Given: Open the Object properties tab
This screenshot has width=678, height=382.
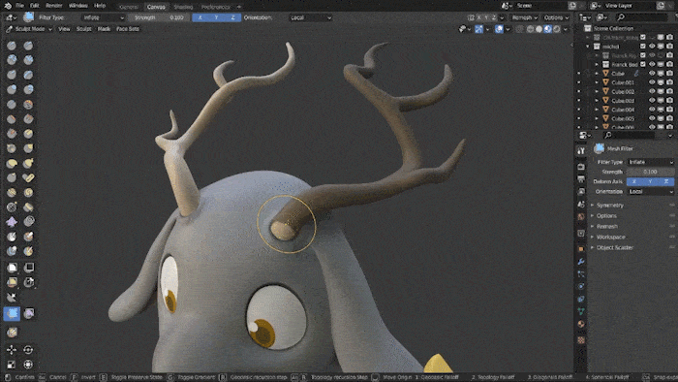Looking at the screenshot, I should pyautogui.click(x=581, y=249).
